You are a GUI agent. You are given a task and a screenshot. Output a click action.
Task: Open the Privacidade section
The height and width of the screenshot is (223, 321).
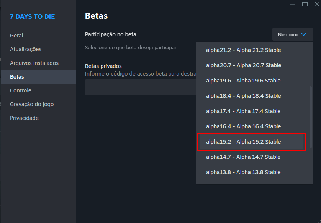point(38,118)
